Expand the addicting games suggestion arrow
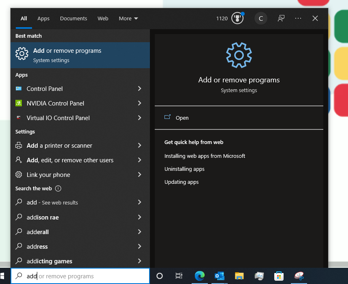This screenshot has height=284, width=348. tap(139, 261)
